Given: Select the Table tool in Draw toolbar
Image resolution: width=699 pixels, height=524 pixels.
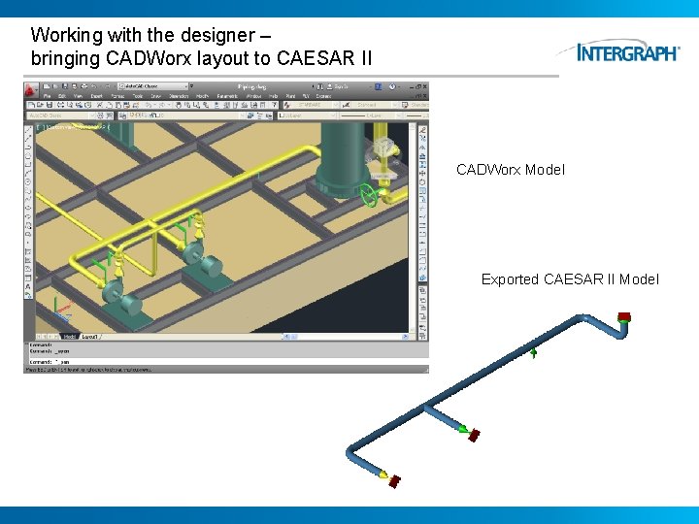Looking at the screenshot, I should tap(28, 278).
